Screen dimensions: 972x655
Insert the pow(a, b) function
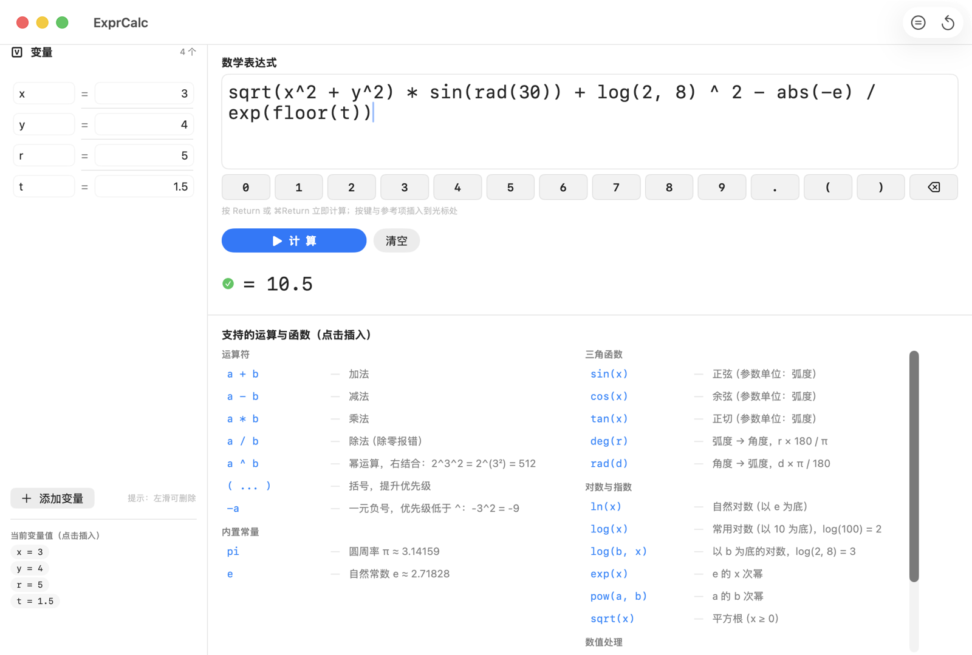click(618, 596)
